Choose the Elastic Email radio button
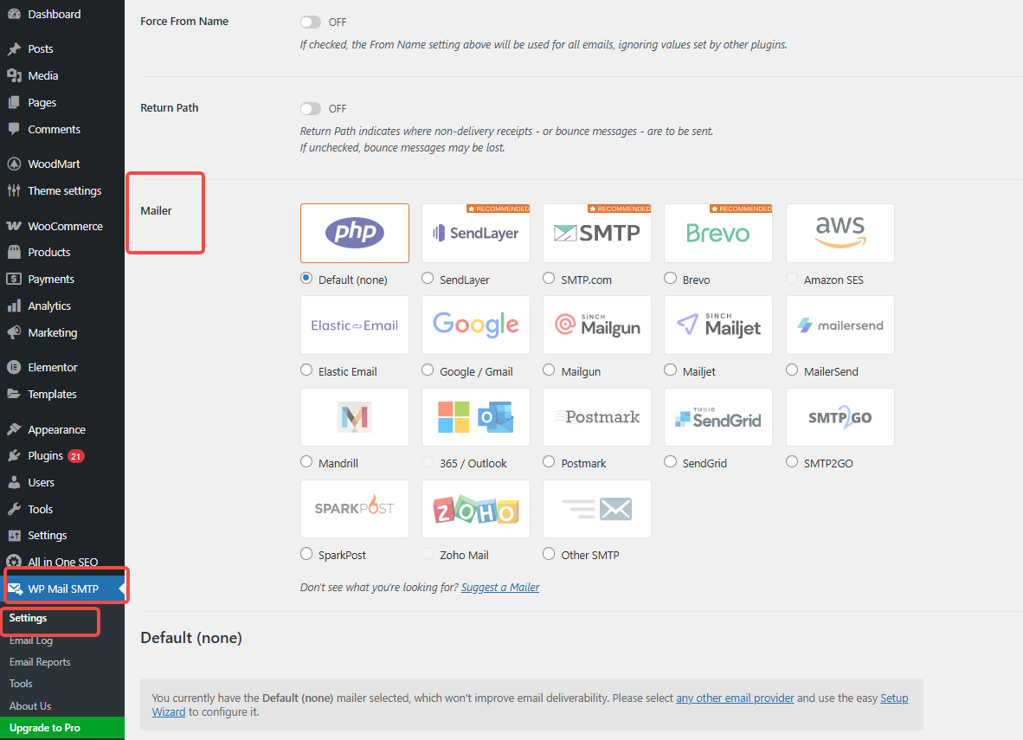 (x=306, y=370)
